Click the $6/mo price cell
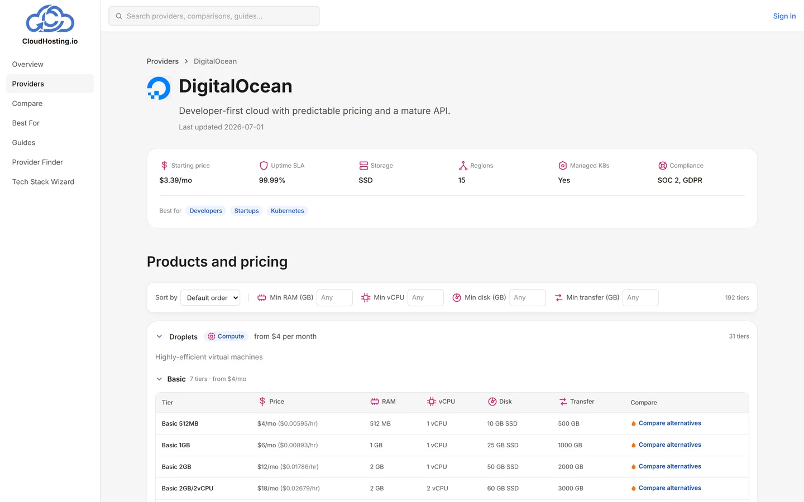804x502 pixels. (x=288, y=445)
